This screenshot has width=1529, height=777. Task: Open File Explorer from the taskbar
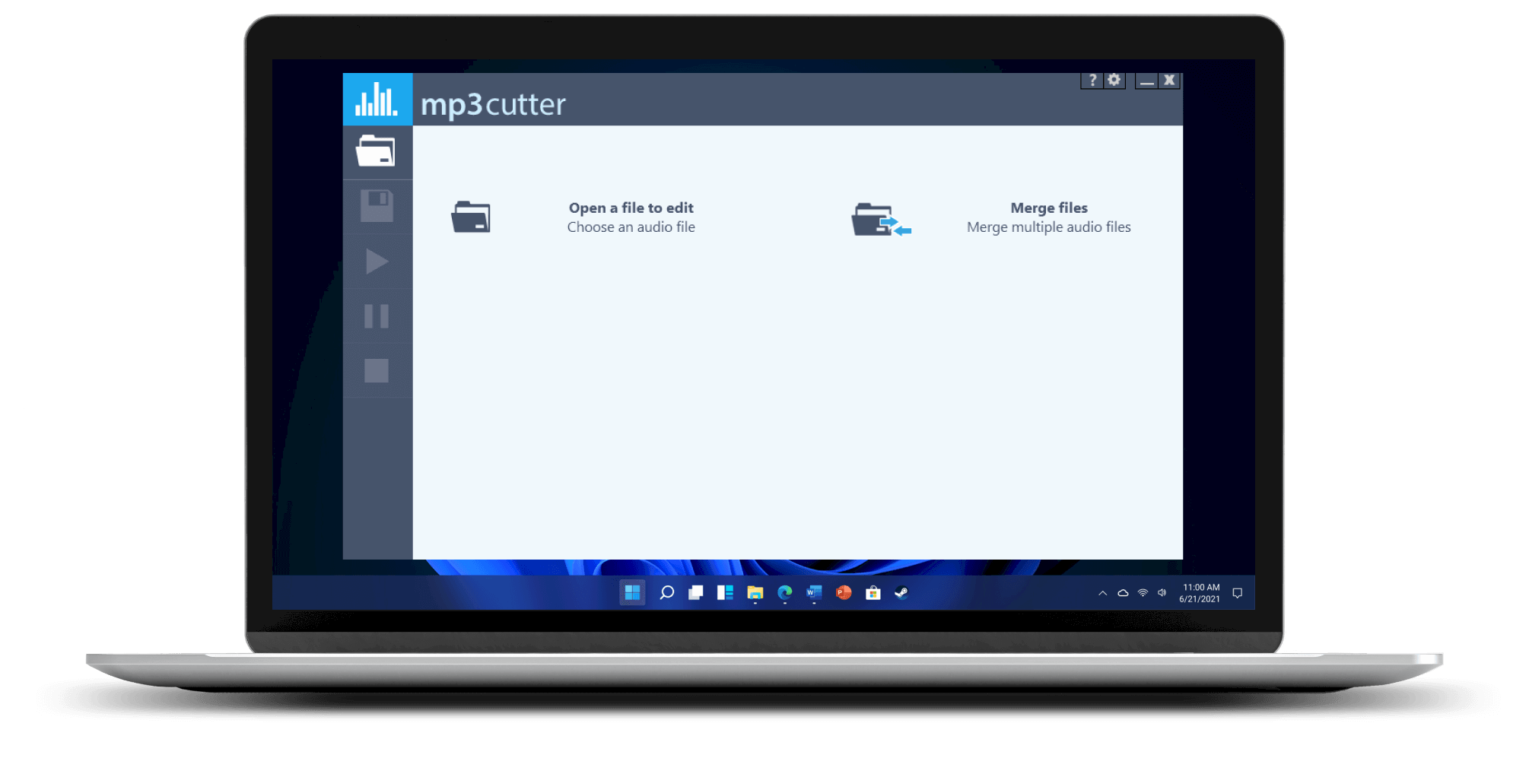755,593
